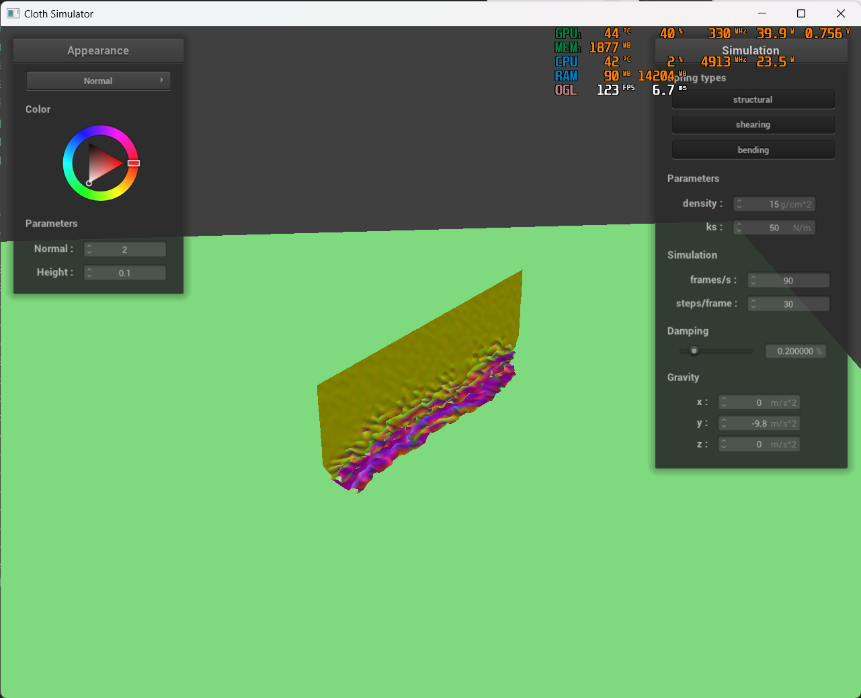Click the gravity x value field
Image resolution: width=861 pixels, height=698 pixels.
point(759,402)
